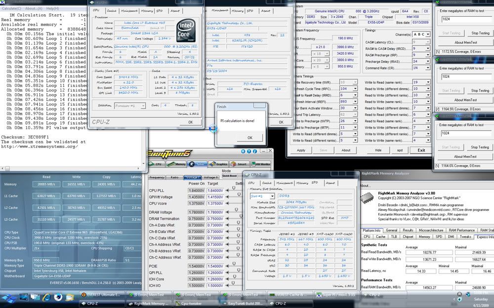Click the arrow beside CPU Vcore target voltage
The width and height of the screenshot is (494, 308).
tap(227, 204)
